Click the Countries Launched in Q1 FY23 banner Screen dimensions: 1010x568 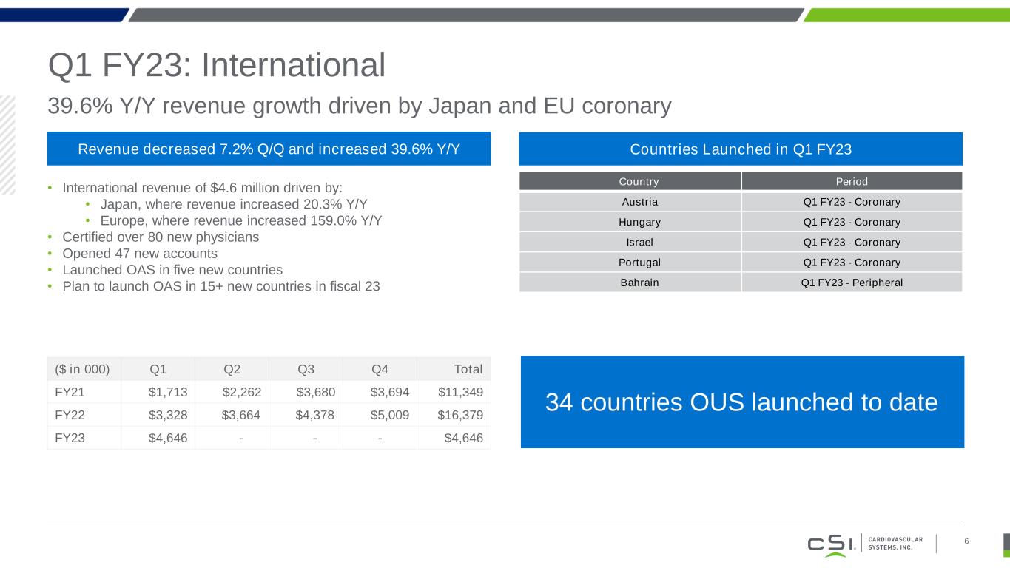740,149
